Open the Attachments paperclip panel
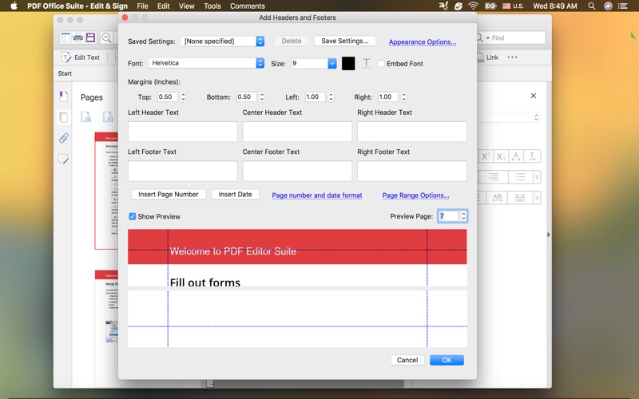Image resolution: width=639 pixels, height=399 pixels. pos(63,138)
